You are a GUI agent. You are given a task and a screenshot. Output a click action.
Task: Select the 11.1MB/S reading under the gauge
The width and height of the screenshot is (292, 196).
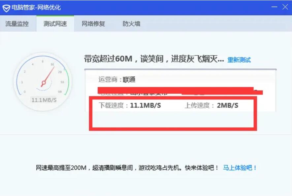point(44,100)
